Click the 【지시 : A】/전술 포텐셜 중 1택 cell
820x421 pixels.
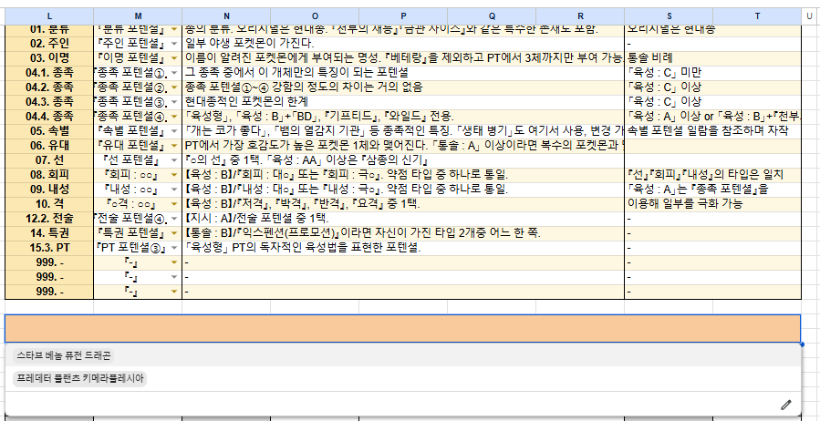(x=403, y=219)
